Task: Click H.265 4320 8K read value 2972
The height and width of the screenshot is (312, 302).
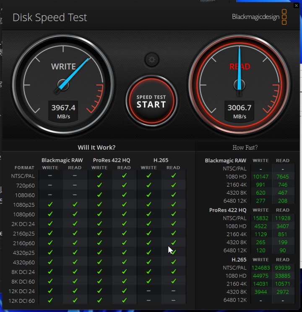Action: tap(283, 292)
